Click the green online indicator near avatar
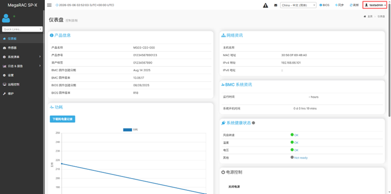391x194 pixels. click(14, 16)
